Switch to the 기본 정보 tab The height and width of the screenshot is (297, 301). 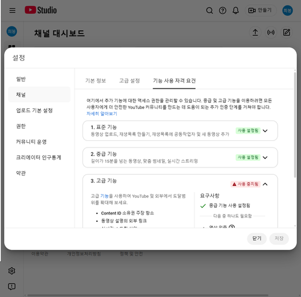coord(96,81)
